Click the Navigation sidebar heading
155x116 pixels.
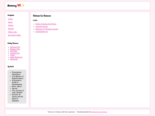11,15
